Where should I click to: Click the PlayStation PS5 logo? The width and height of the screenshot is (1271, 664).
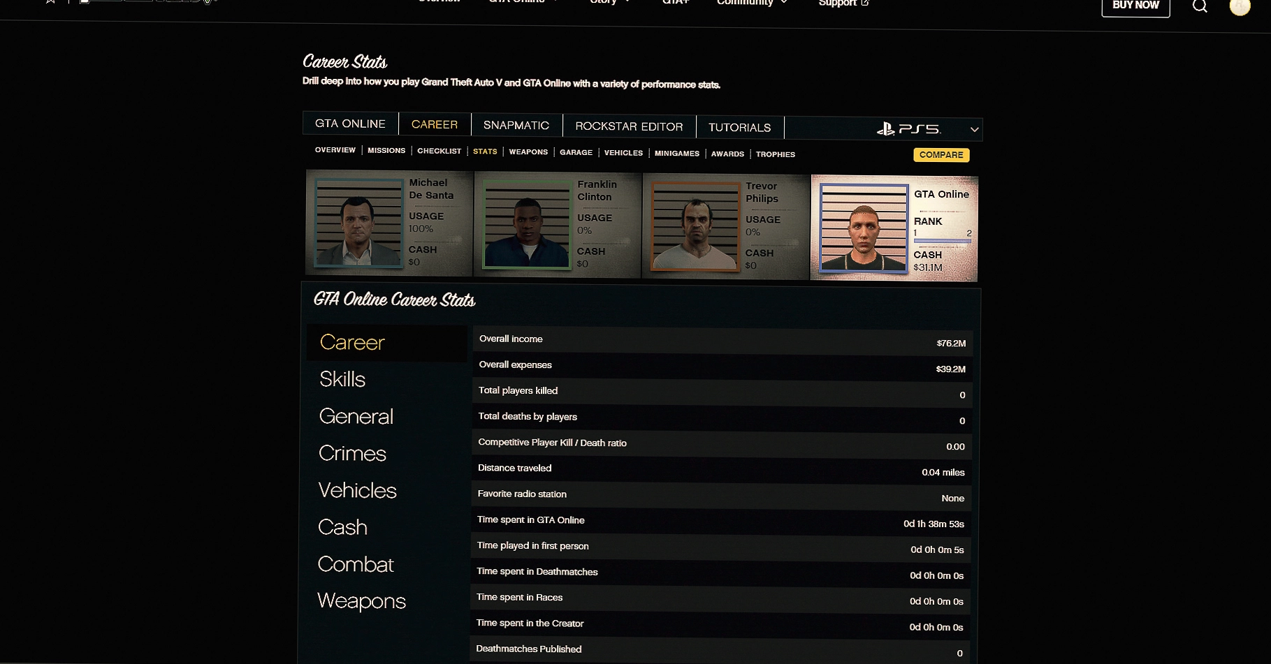pyautogui.click(x=909, y=129)
